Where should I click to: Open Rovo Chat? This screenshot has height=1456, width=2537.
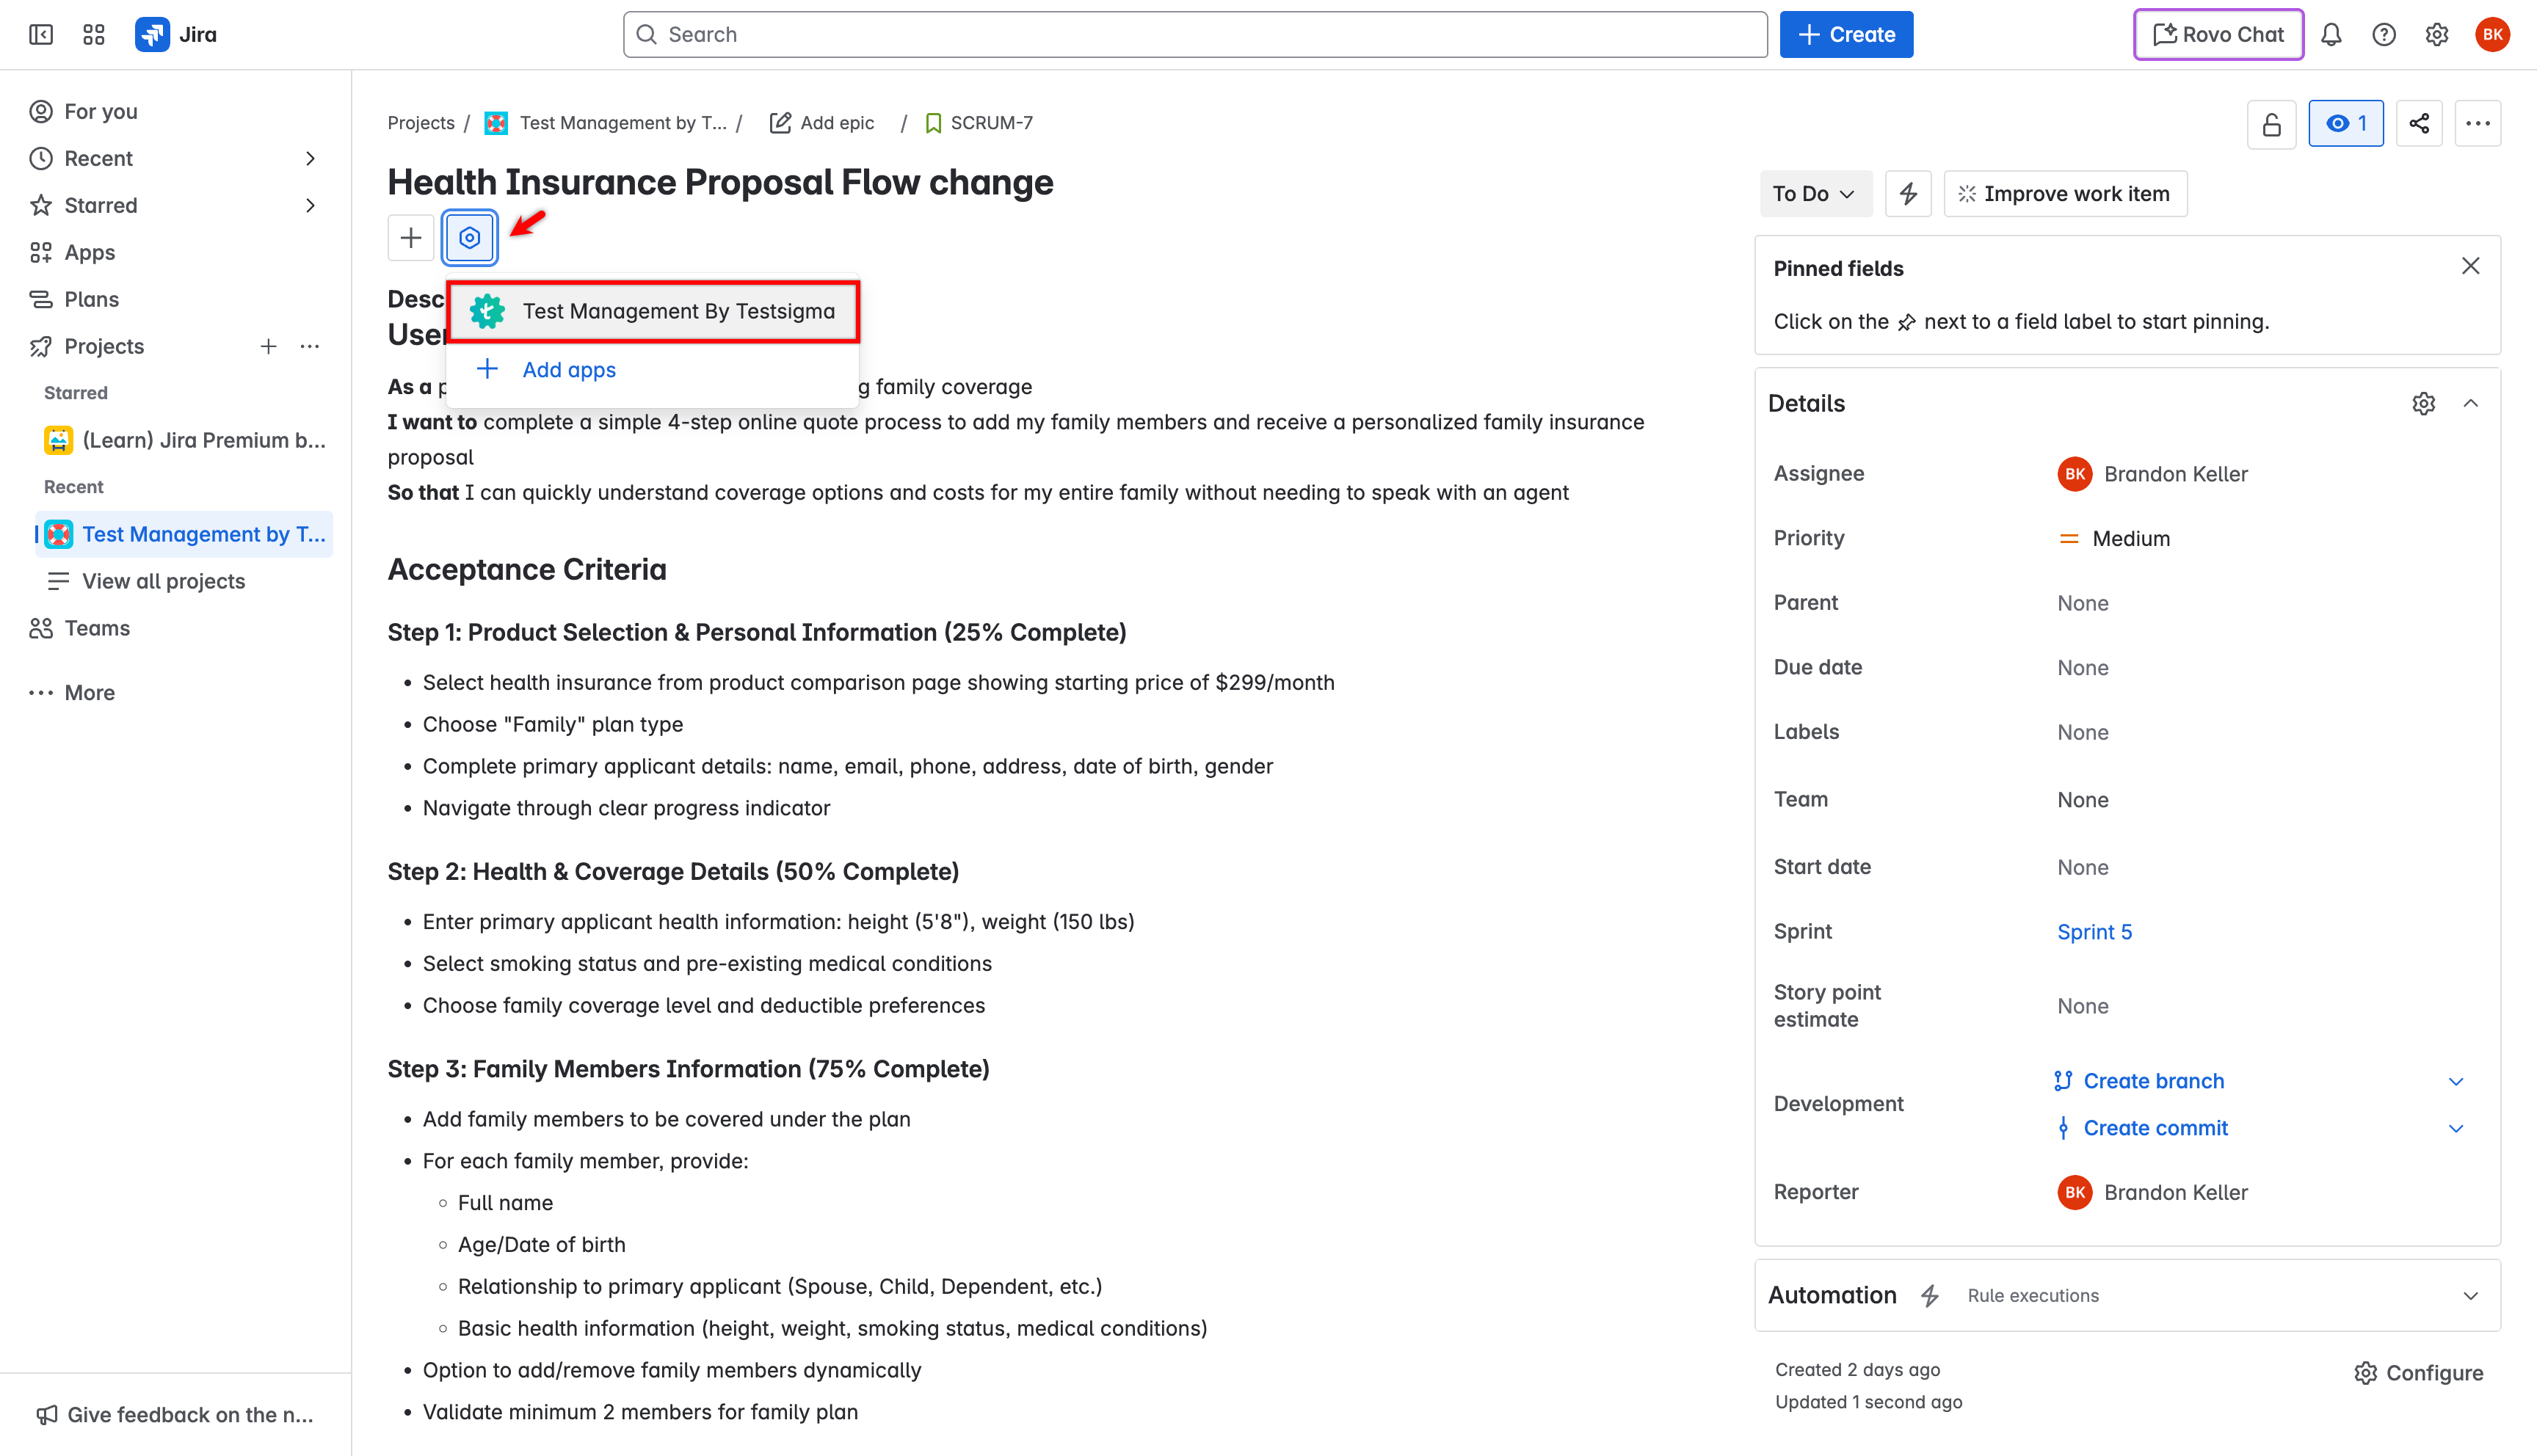tap(2217, 33)
